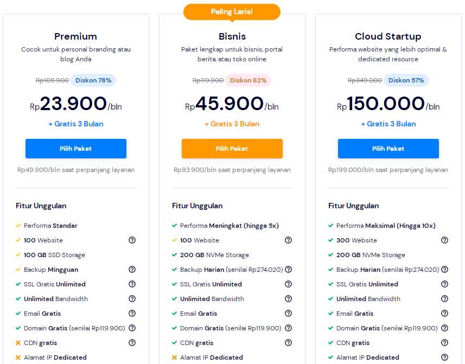Open help icon for Premium Backup Mingguan
This screenshot has height=364, width=465.
click(132, 270)
